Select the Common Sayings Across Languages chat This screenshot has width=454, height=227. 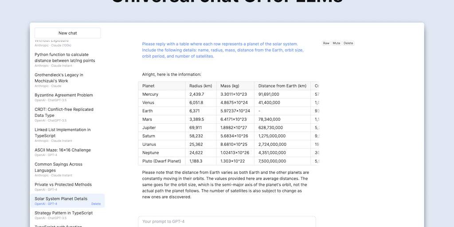coord(59,167)
